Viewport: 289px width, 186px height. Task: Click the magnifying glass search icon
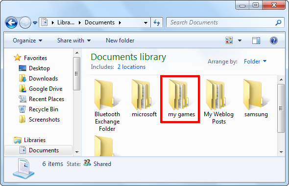click(278, 22)
